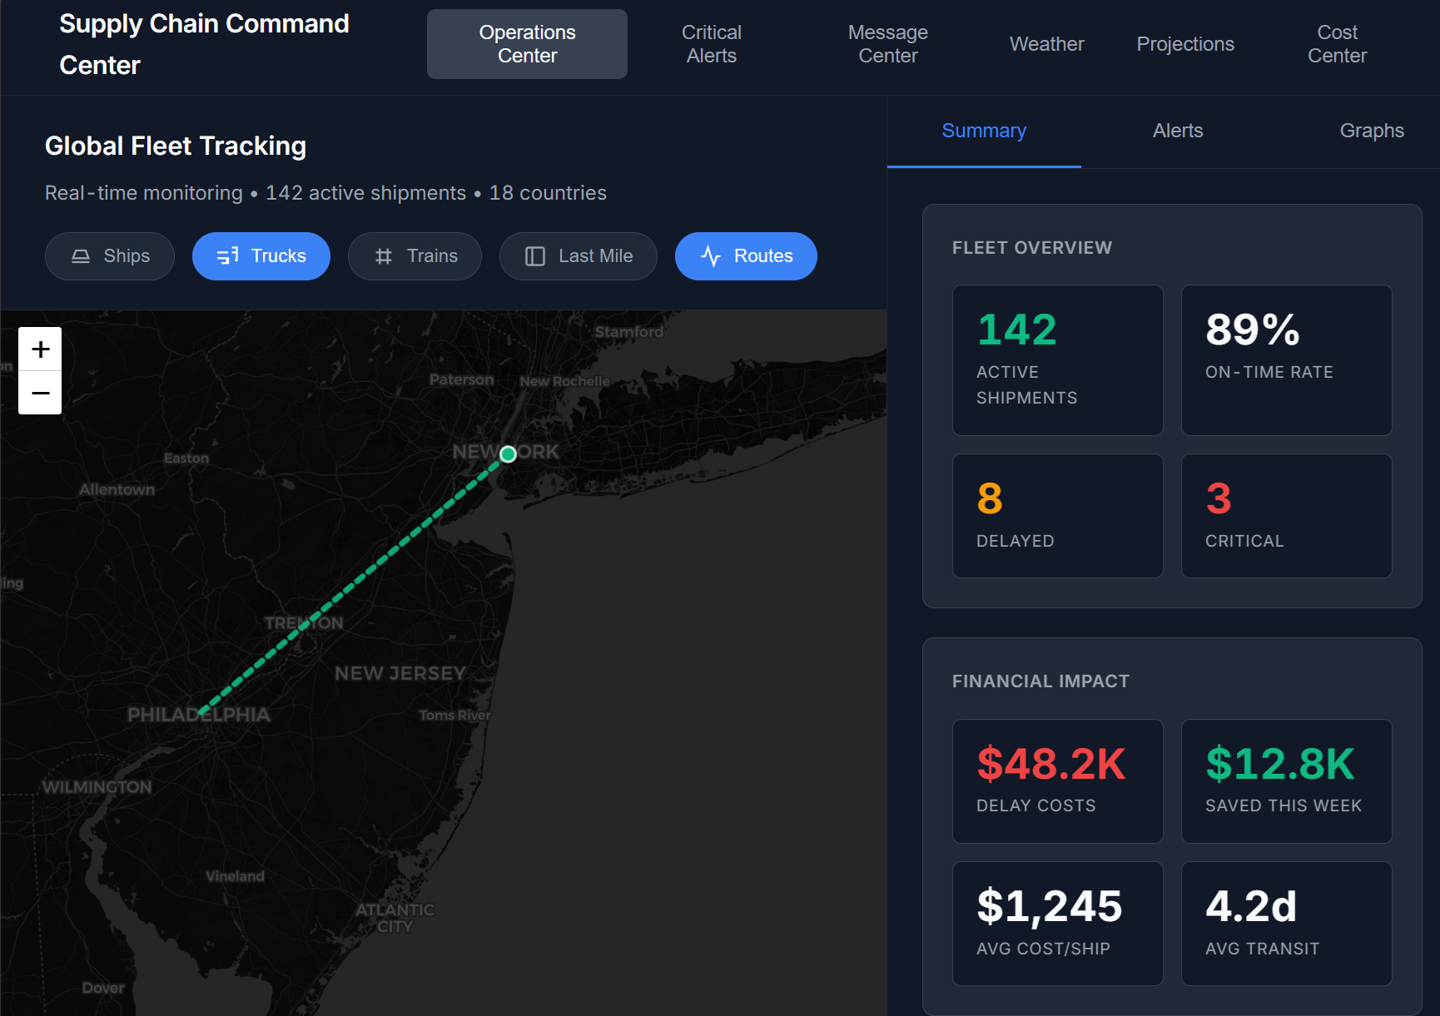Click the Projections navigation item
This screenshot has height=1016, width=1440.
[x=1184, y=44]
